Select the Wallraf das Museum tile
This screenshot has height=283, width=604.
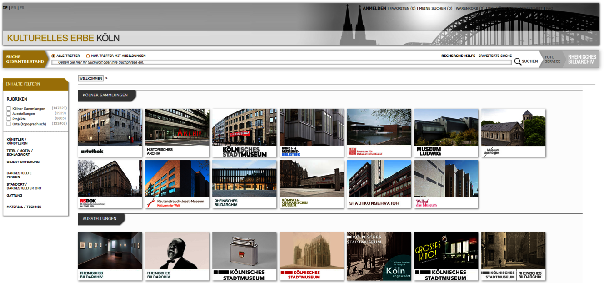tap(446, 184)
